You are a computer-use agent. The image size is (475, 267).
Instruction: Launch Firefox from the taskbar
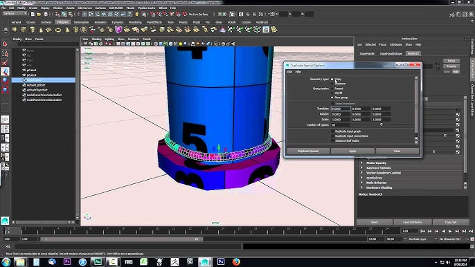tap(236, 261)
